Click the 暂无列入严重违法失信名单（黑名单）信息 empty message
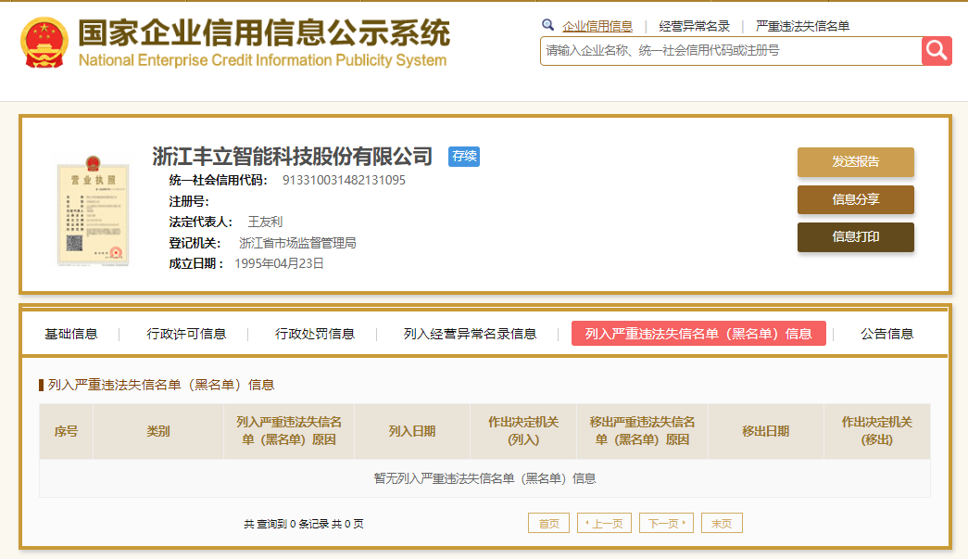This screenshot has width=968, height=559. [x=484, y=478]
